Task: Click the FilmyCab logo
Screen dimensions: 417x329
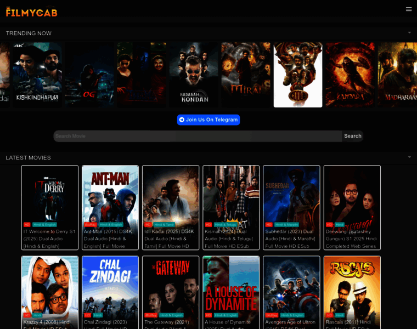Action: pos(31,12)
